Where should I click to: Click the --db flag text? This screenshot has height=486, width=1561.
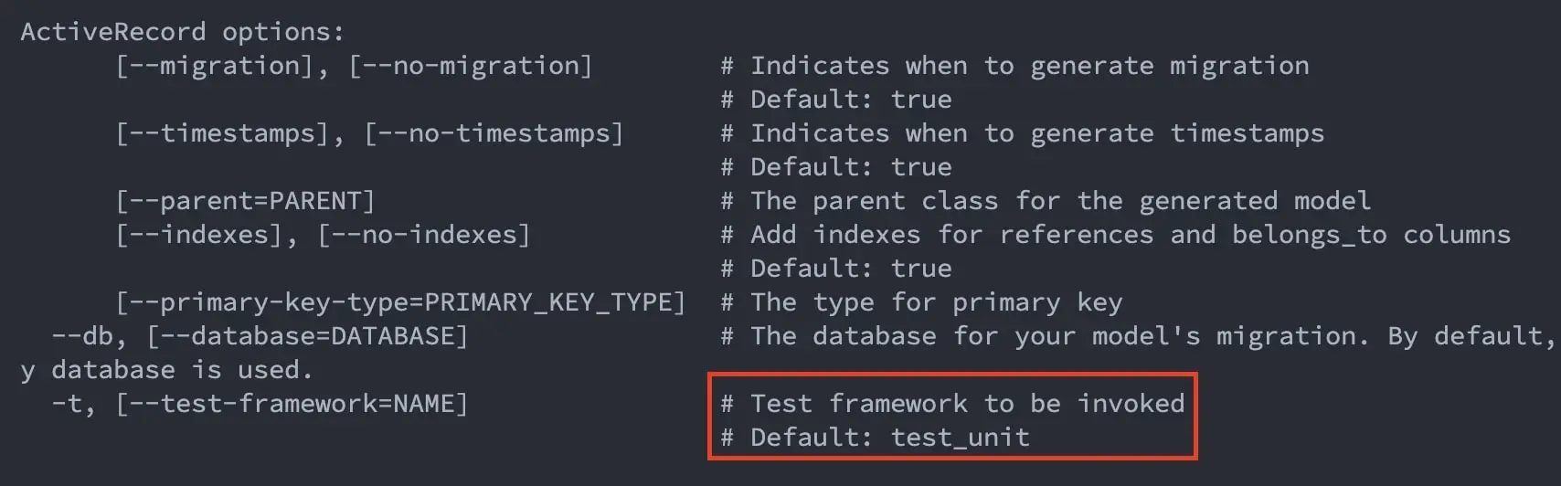(81, 336)
